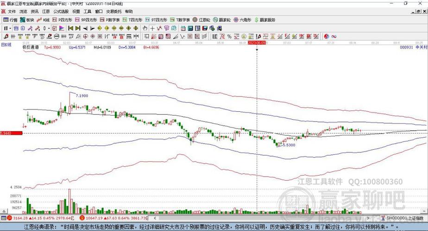Toggle the crosshair cursor tool
Viewport: 428px width, 231px height.
point(152,28)
